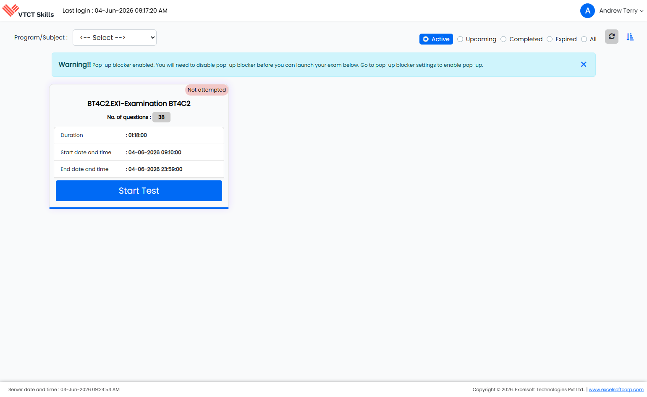This screenshot has width=647, height=397.
Task: Select the Expired filter radio button
Action: click(x=550, y=39)
